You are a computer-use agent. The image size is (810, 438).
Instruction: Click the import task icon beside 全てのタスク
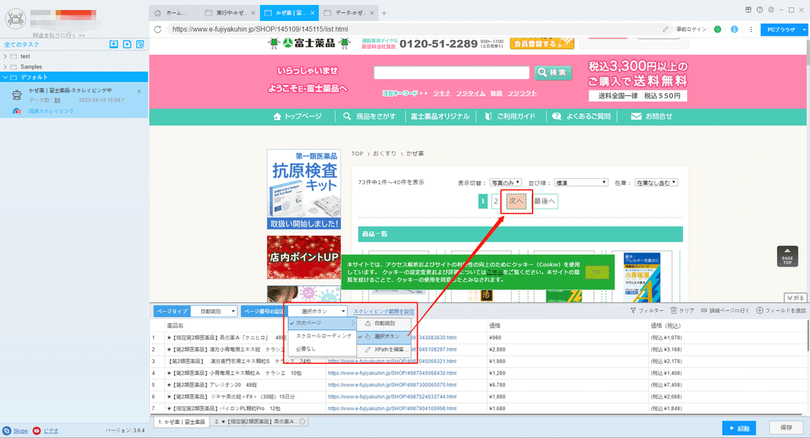[113, 44]
